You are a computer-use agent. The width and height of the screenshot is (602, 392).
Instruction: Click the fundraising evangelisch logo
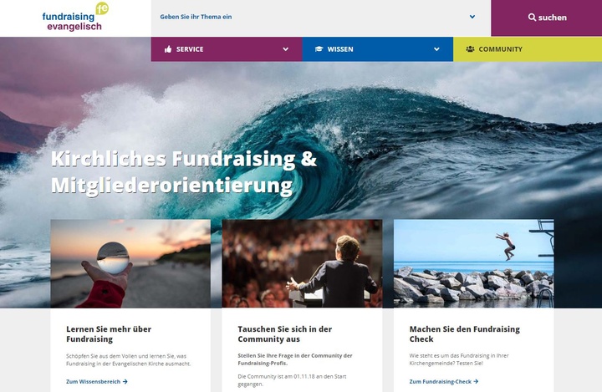[75, 17]
